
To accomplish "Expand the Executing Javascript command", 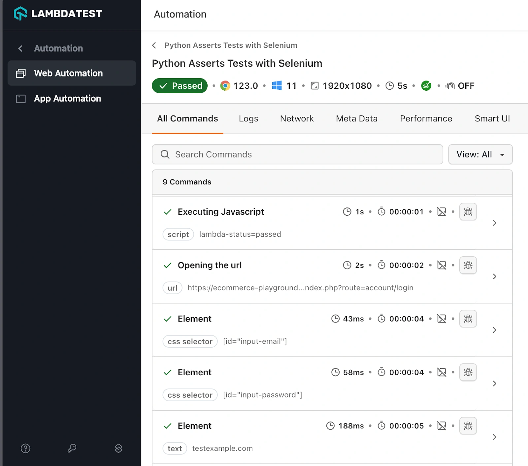I will click(494, 223).
